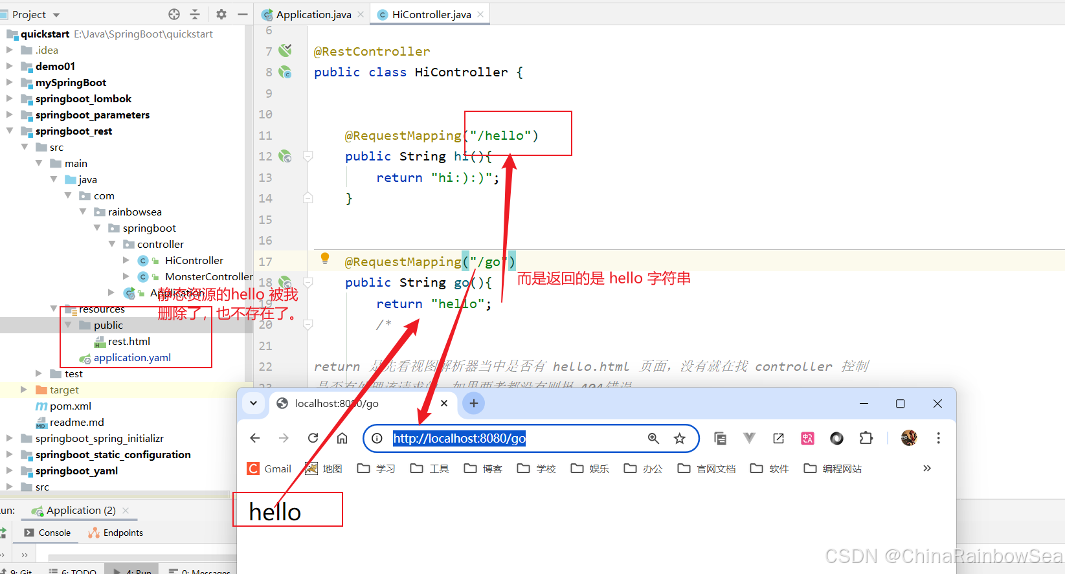Close the HiController.java tab

[480, 14]
